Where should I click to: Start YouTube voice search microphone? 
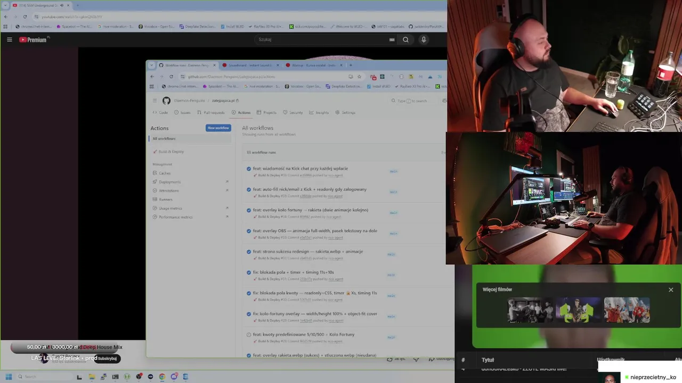pyautogui.click(x=424, y=39)
